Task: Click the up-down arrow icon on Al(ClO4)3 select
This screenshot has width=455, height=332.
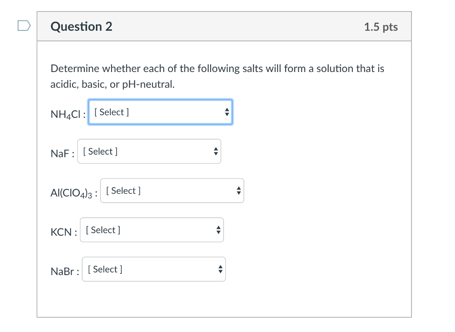Action: pyautogui.click(x=239, y=190)
